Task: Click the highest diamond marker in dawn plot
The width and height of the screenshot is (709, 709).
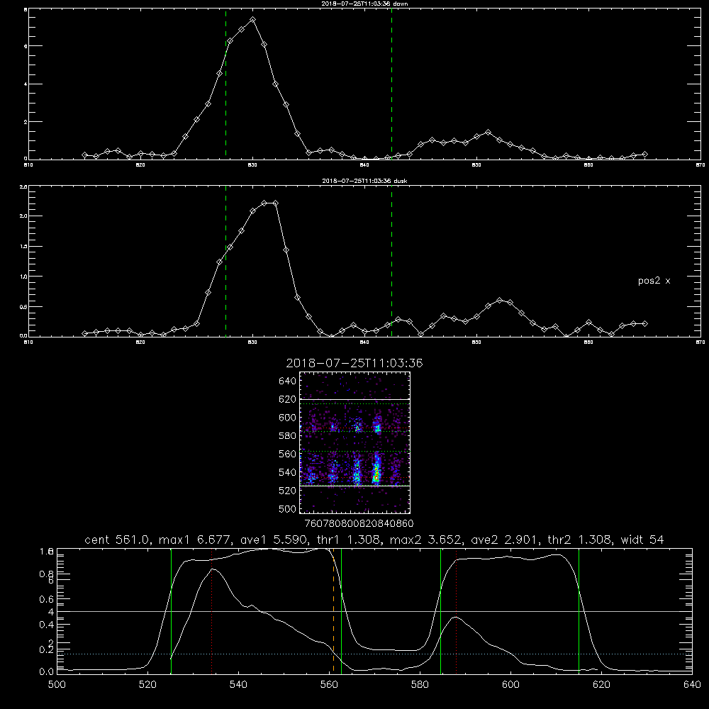Action: (253, 19)
